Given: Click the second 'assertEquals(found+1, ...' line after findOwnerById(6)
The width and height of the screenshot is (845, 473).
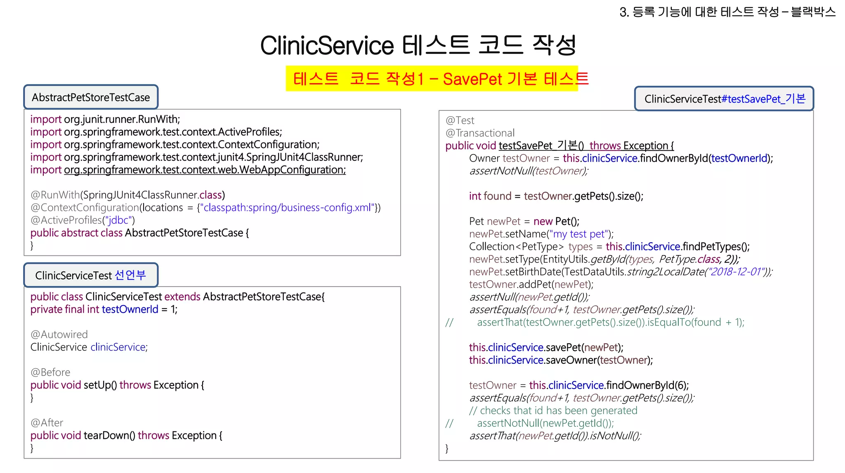Looking at the screenshot, I should (x=582, y=398).
